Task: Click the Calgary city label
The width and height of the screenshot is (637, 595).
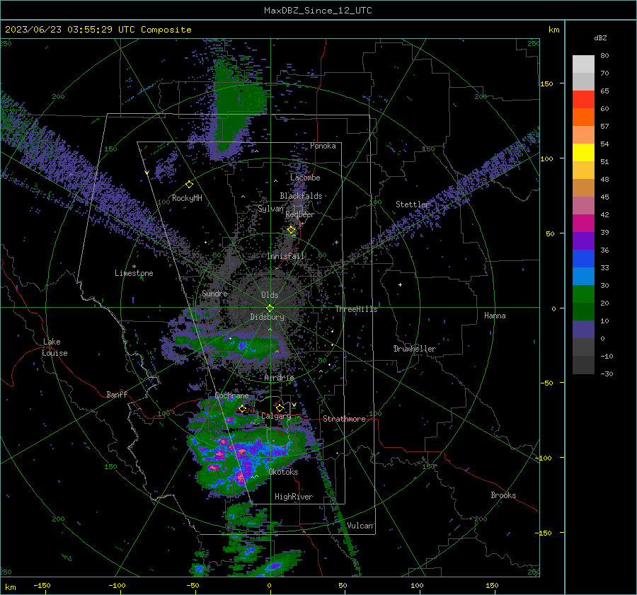Action: 276,416
